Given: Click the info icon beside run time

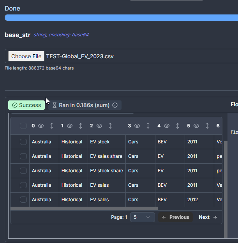Looking at the screenshot, I should [115, 105].
